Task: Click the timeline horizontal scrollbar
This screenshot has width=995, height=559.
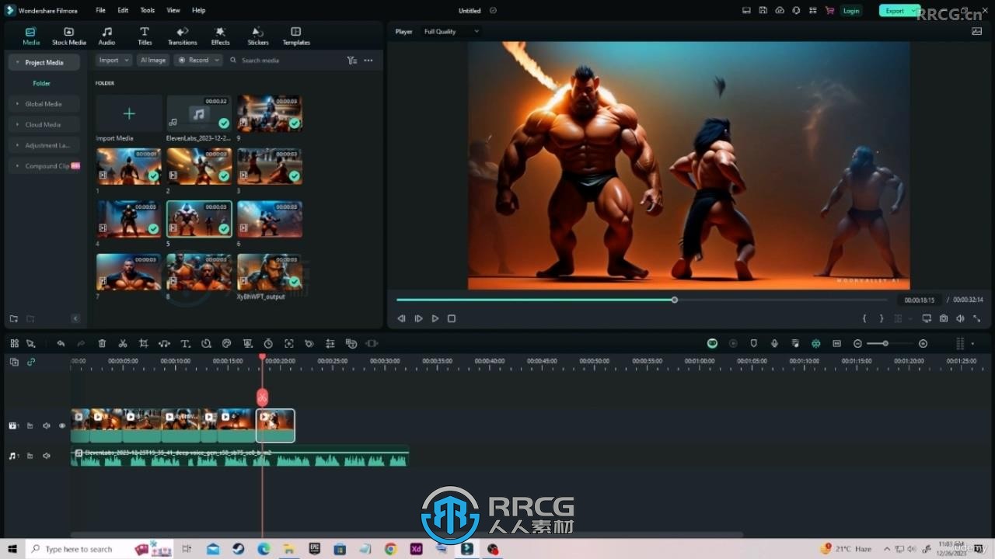Action: tap(407, 534)
